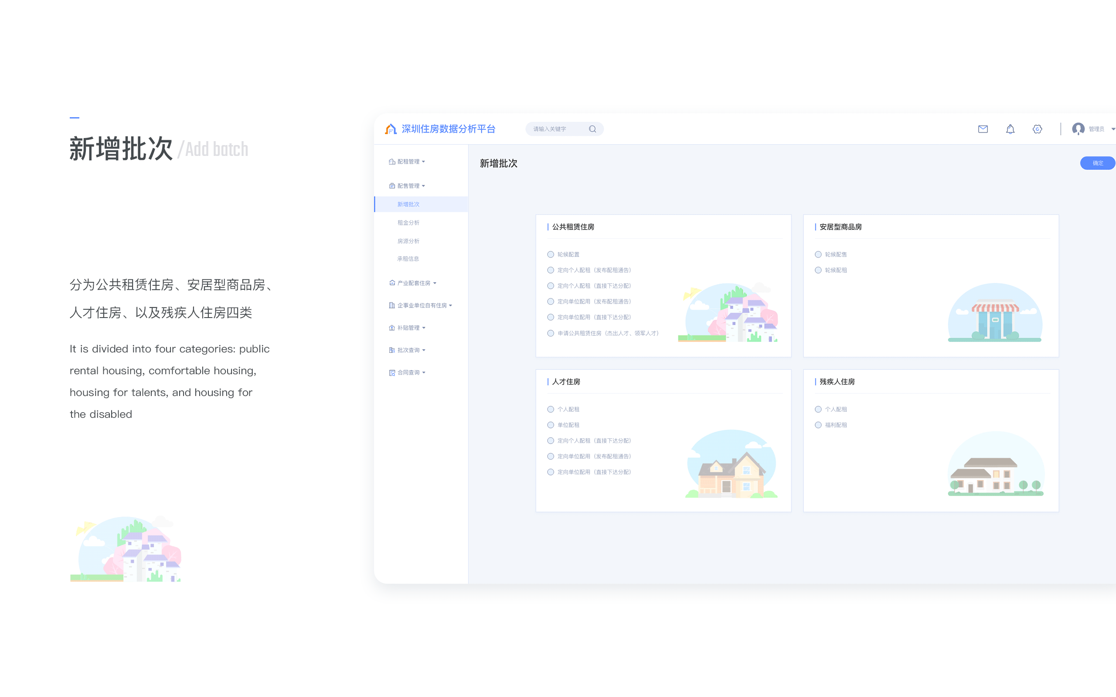Click the 补贴管理 sidebar icon
Screen dimensions: 1116x697
(x=391, y=328)
